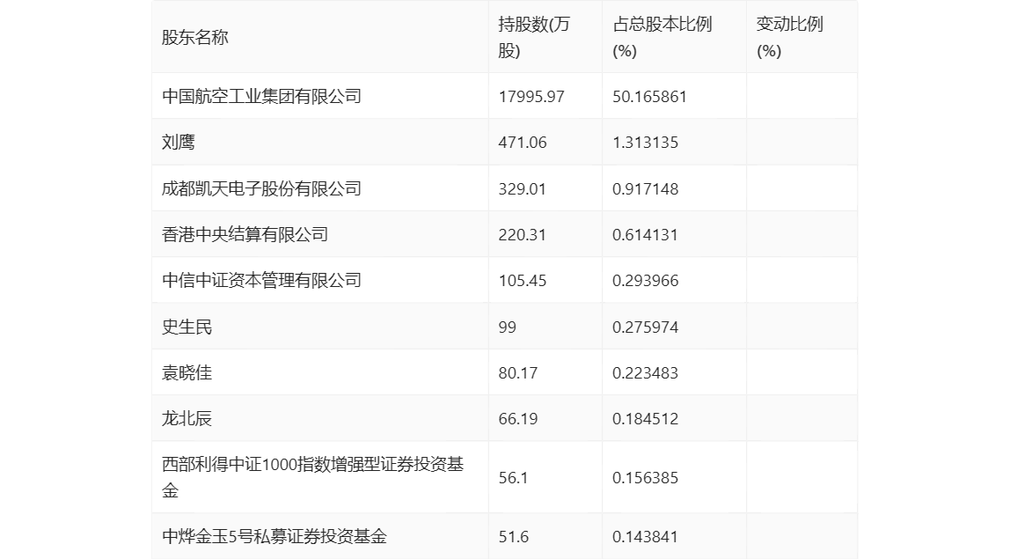
Task: Click shareholder 中国航空工业集团有限公司
Action: 261,96
